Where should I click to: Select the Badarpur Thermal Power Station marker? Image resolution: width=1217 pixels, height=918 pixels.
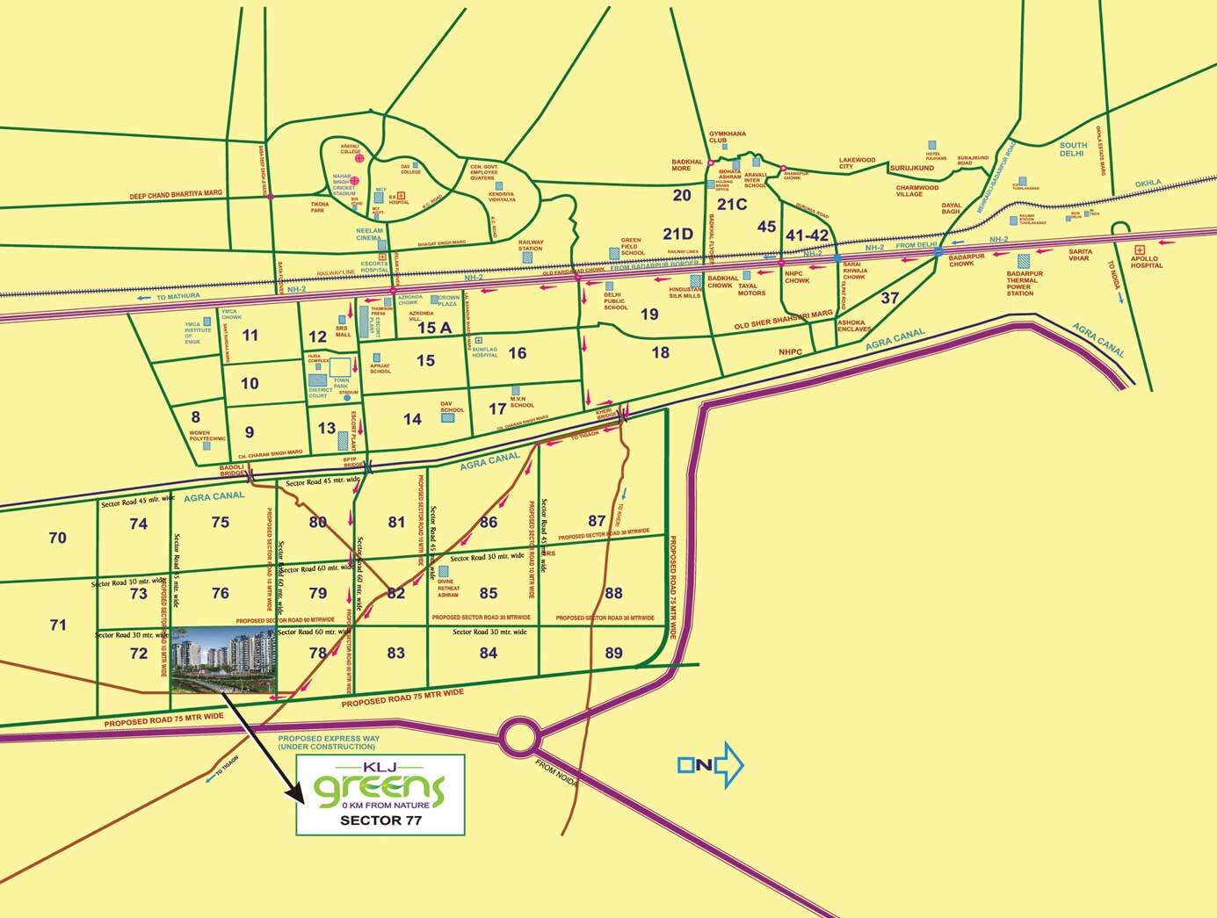click(x=1024, y=261)
